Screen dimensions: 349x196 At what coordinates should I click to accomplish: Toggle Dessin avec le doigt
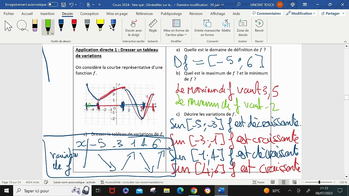pos(134,28)
